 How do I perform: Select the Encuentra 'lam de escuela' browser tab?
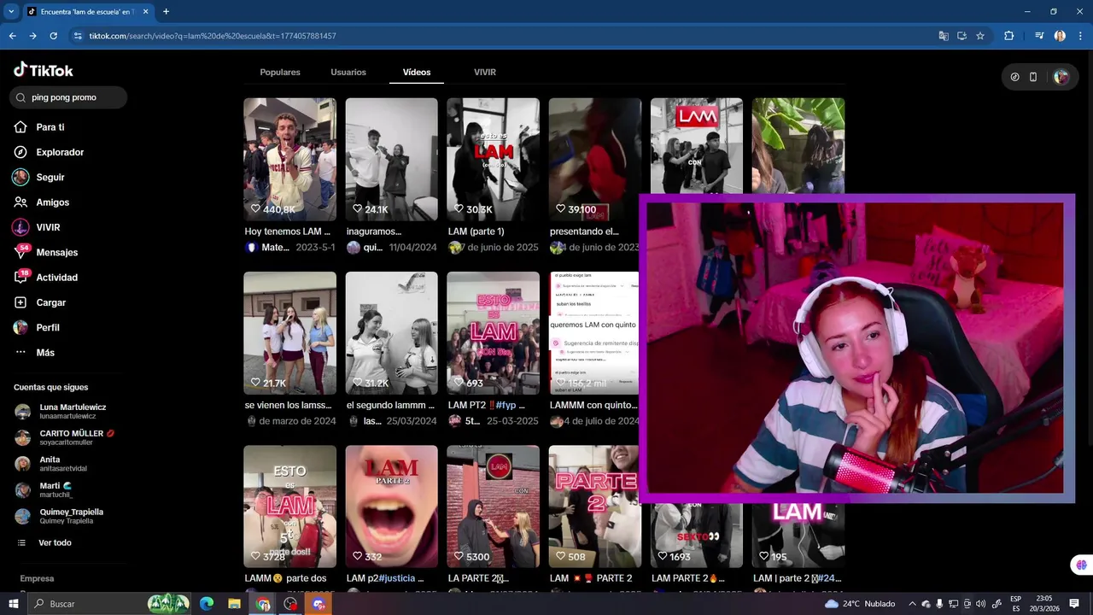coord(87,12)
